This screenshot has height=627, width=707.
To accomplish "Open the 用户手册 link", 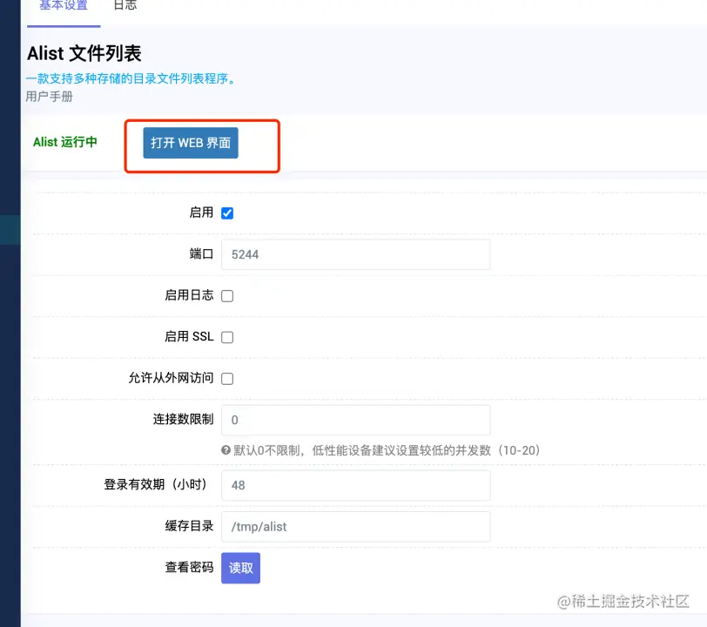I will pos(49,97).
